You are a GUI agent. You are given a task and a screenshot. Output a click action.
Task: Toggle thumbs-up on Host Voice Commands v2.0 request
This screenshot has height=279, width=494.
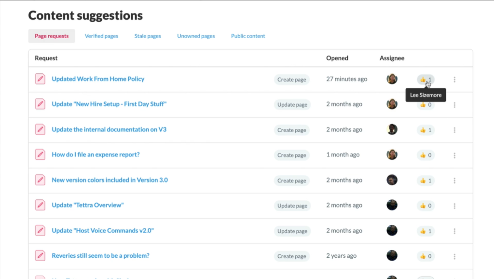(x=425, y=231)
